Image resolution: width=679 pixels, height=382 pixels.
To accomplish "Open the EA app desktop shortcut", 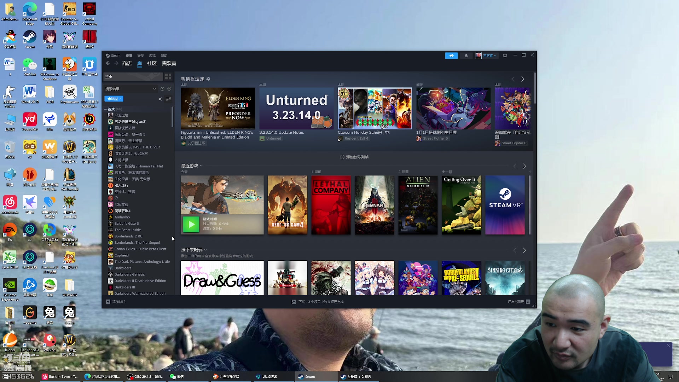I will [10, 232].
